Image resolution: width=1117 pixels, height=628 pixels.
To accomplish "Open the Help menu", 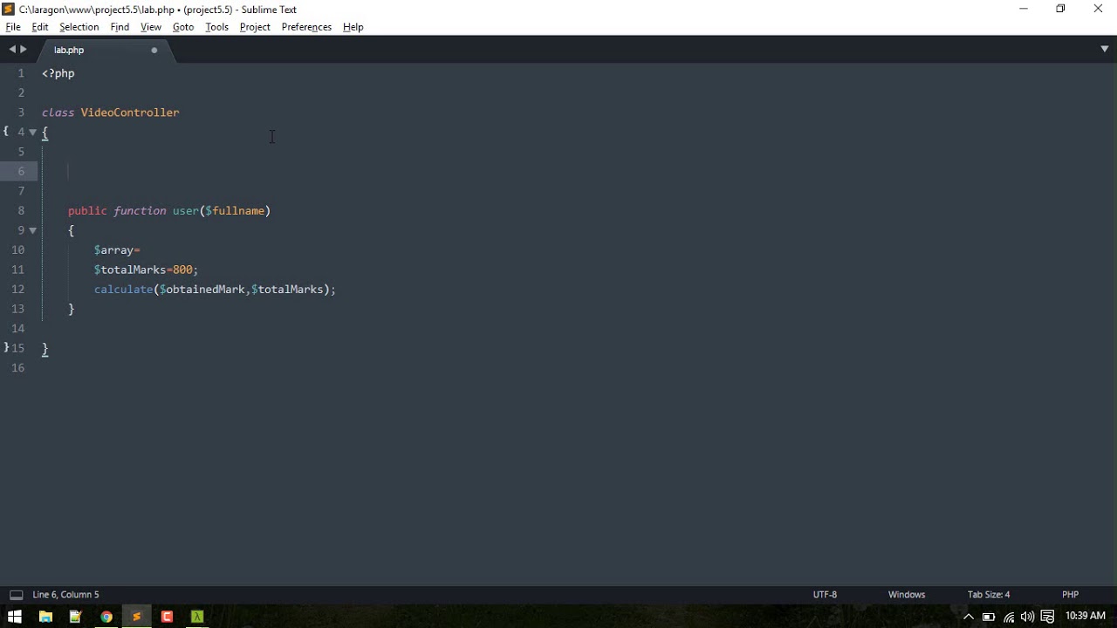I will point(353,27).
